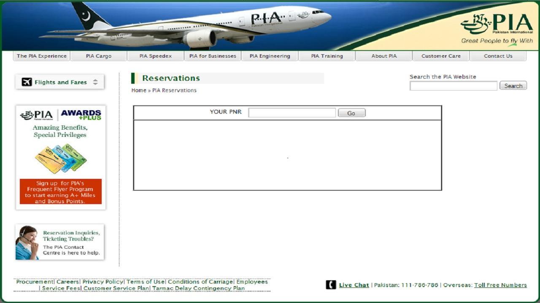Expand the Flights and Fares dropdown
The height and width of the screenshot is (303, 540).
point(59,82)
